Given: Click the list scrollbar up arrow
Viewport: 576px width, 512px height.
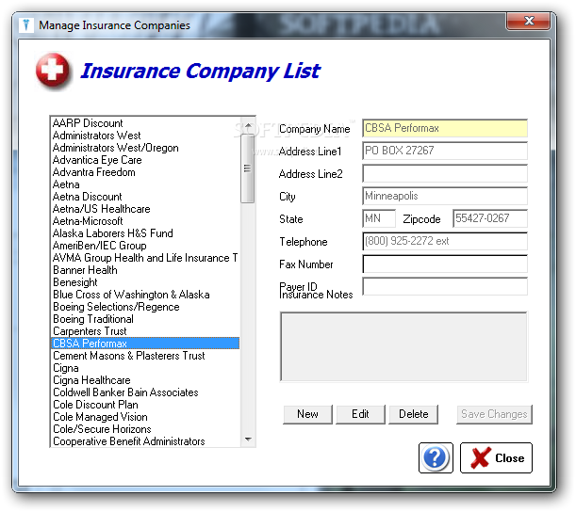Looking at the screenshot, I should 248,126.
